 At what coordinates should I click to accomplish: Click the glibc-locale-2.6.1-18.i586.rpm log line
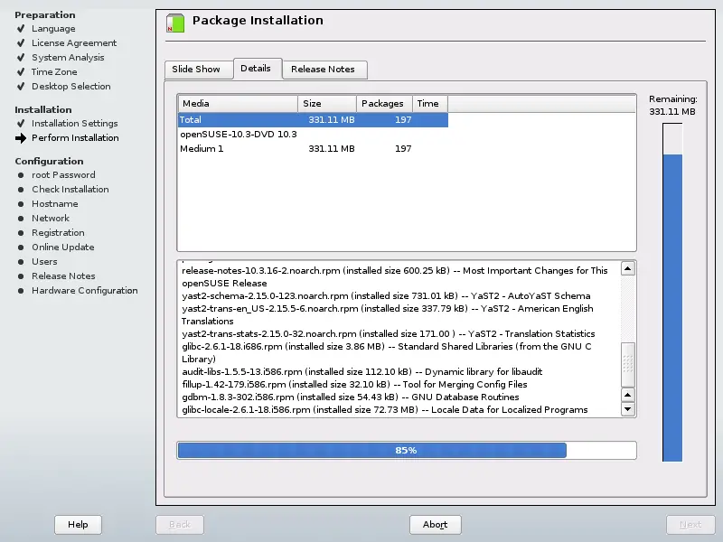click(x=385, y=410)
